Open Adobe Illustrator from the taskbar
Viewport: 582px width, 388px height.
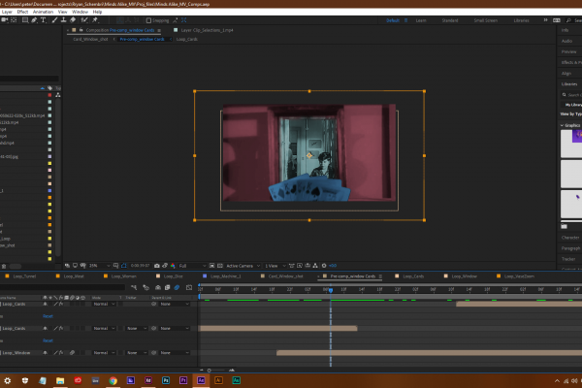coord(218,380)
